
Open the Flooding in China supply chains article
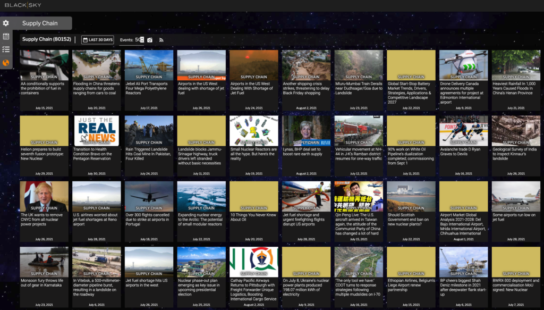(x=97, y=87)
